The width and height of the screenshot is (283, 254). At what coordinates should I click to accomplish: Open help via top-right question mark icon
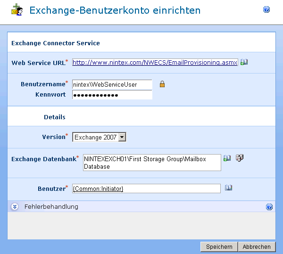pyautogui.click(x=266, y=9)
